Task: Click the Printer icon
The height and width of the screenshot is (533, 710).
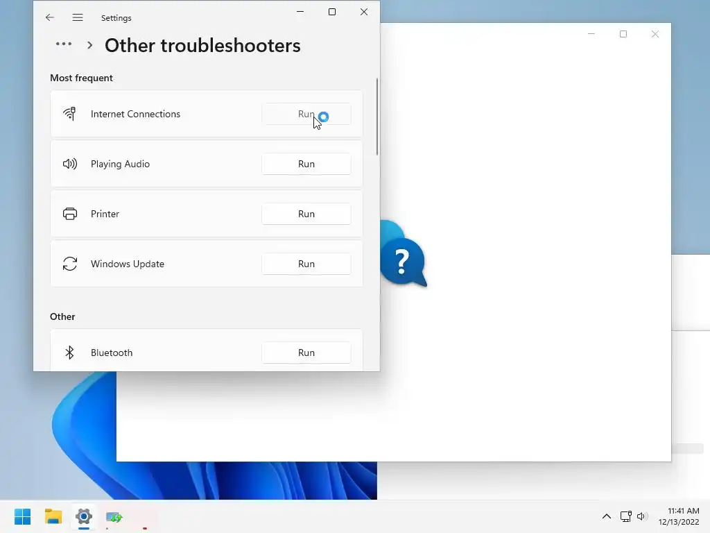Action: coord(70,214)
